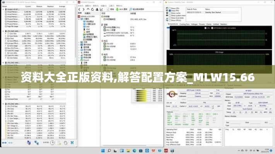Switch to the Clocks tab
275x154 pixels.
coord(209,24)
